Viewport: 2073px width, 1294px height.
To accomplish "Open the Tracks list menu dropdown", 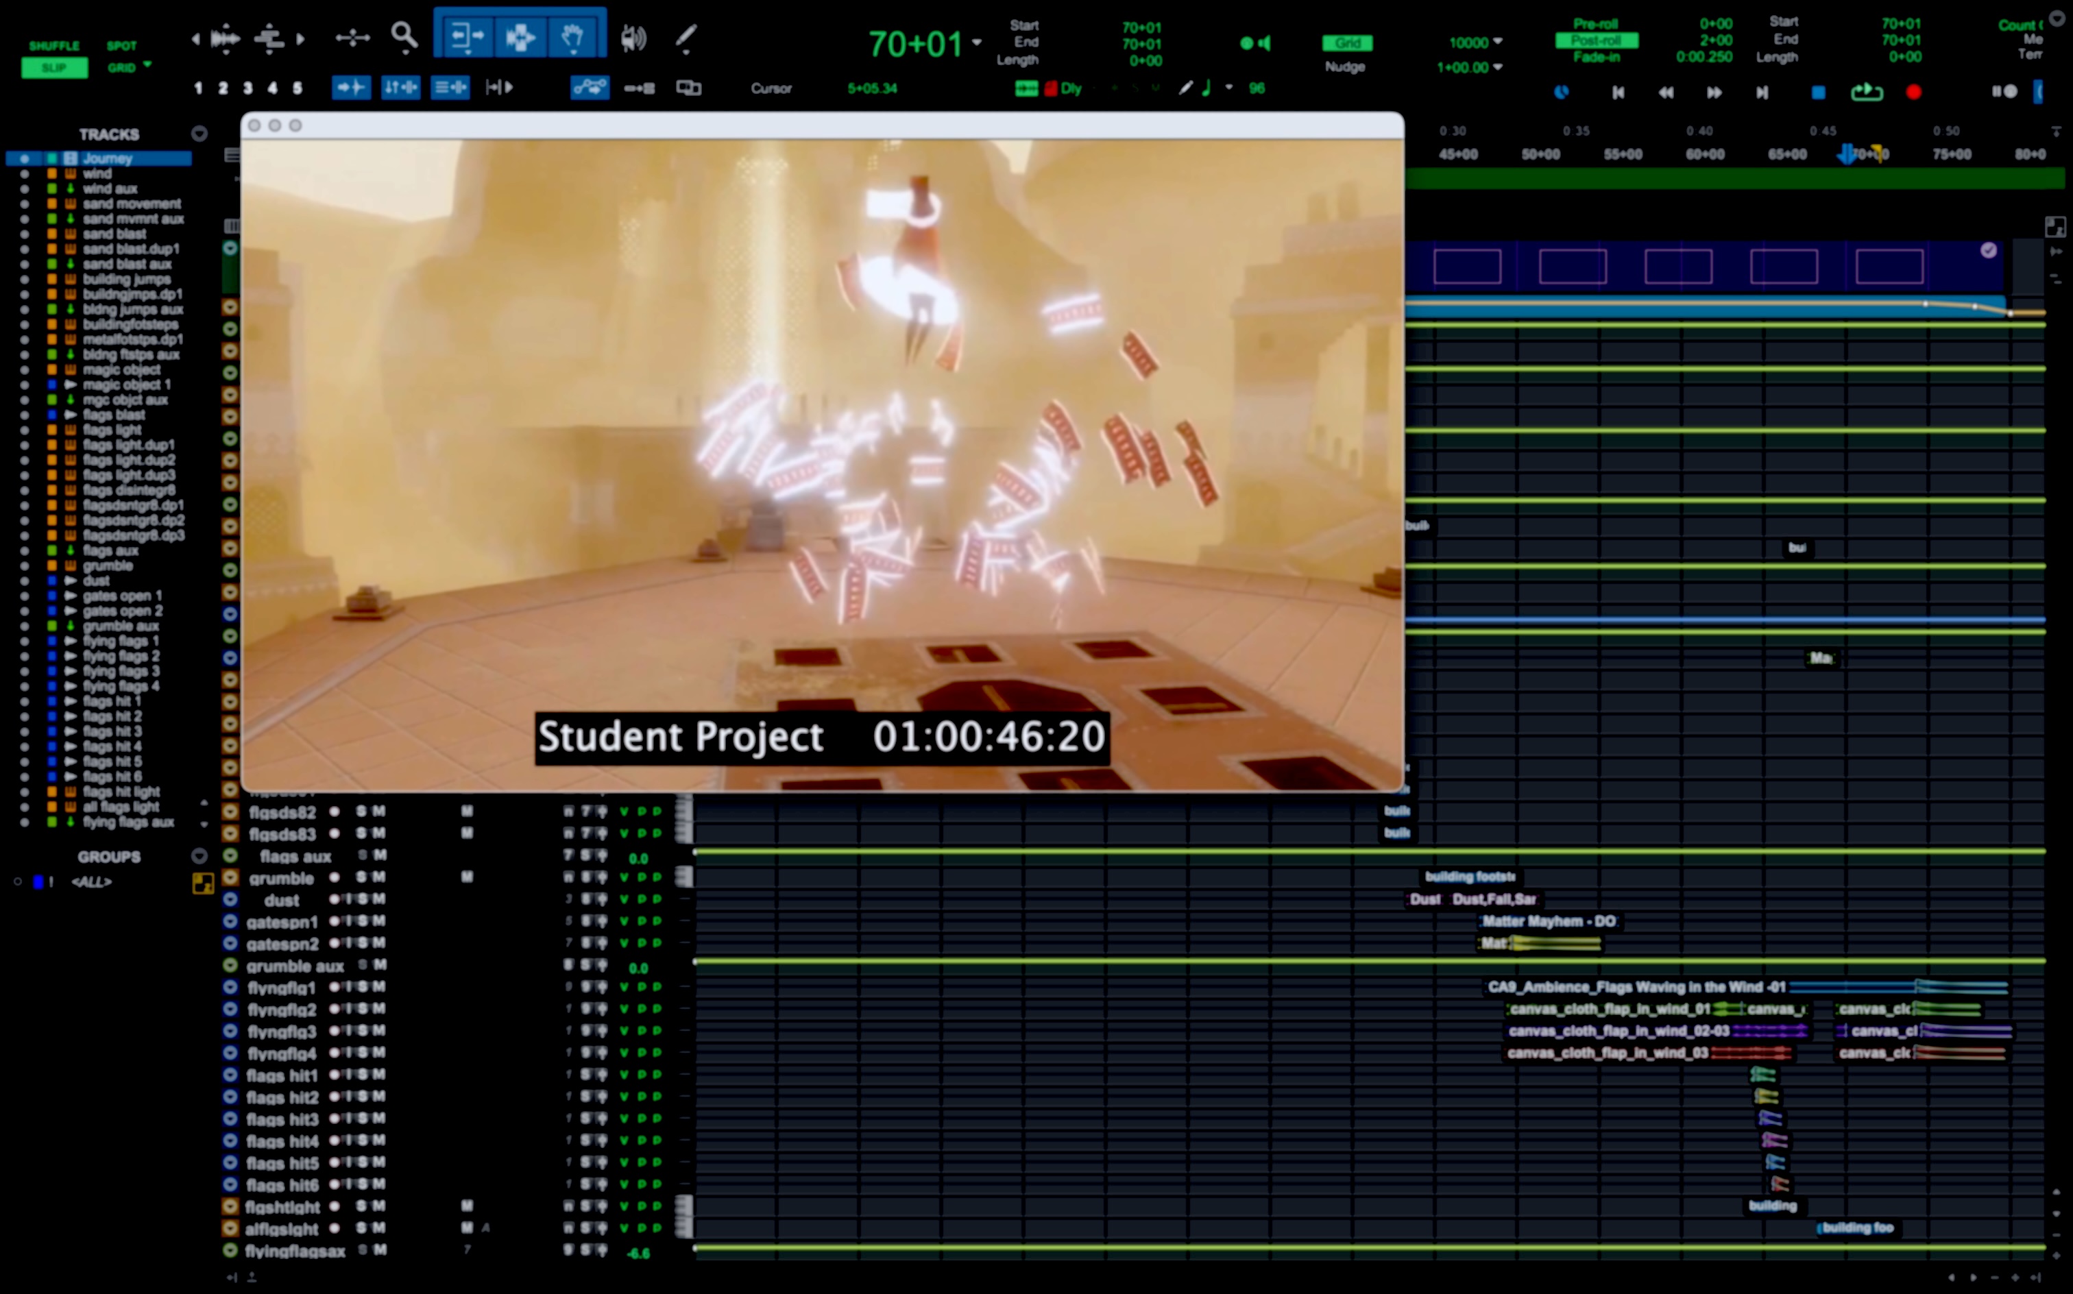I will click(x=199, y=134).
